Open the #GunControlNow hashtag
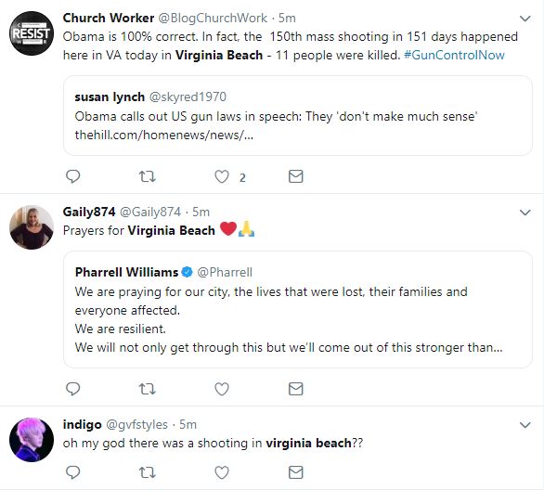Image resolution: width=544 pixels, height=490 pixels. click(454, 55)
